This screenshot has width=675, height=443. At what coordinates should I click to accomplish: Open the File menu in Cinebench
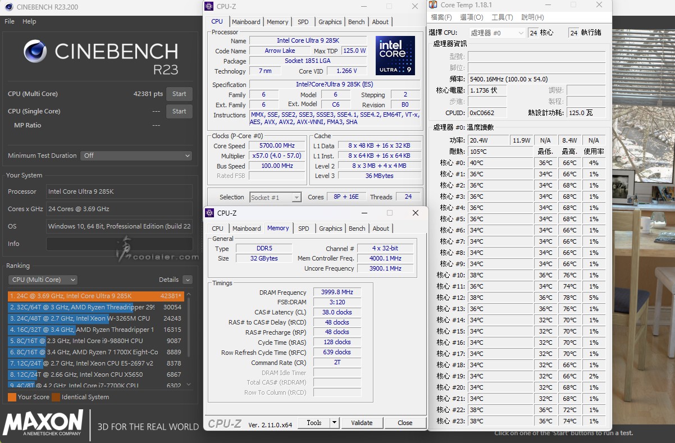click(10, 21)
